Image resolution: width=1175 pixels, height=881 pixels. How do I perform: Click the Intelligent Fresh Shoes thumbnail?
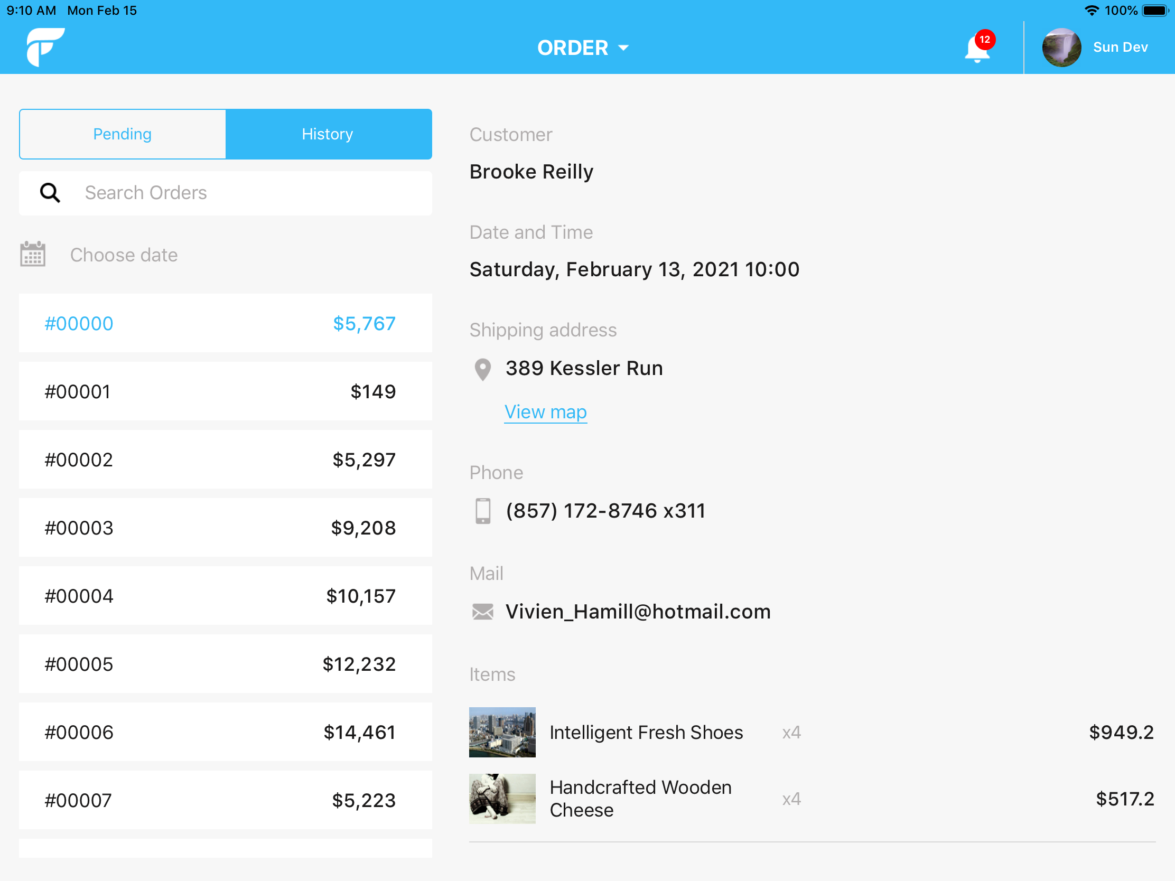point(502,732)
